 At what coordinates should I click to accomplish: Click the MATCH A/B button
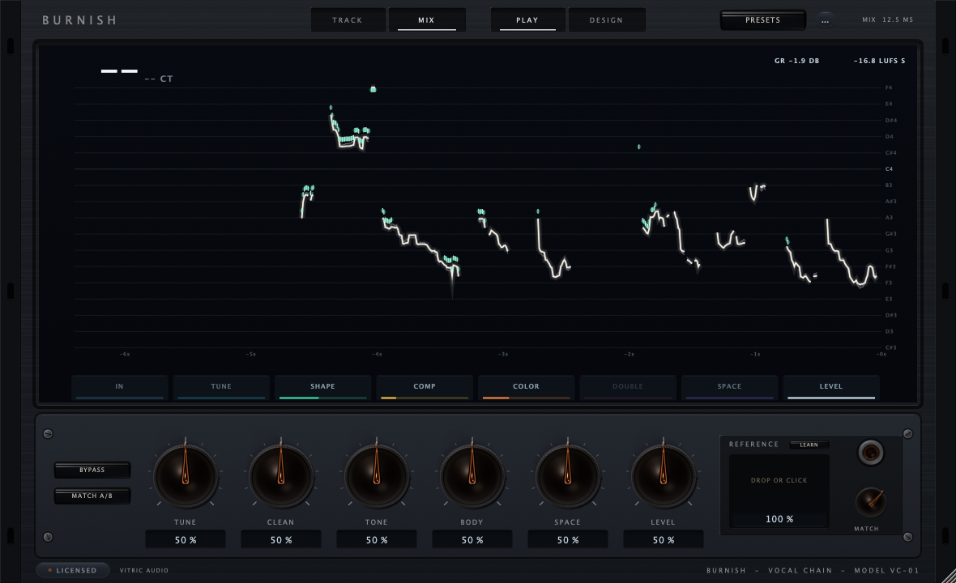92,496
